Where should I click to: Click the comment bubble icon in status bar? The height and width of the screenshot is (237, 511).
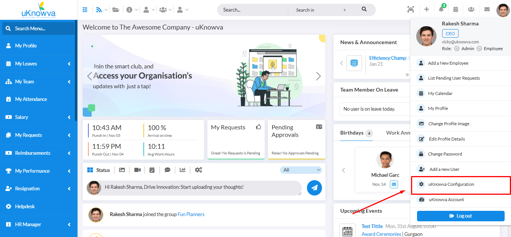pyautogui.click(x=167, y=170)
